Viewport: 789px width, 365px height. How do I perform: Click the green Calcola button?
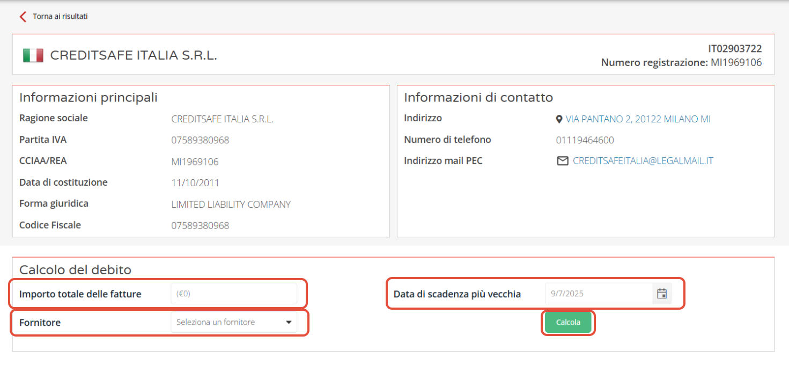[568, 323]
